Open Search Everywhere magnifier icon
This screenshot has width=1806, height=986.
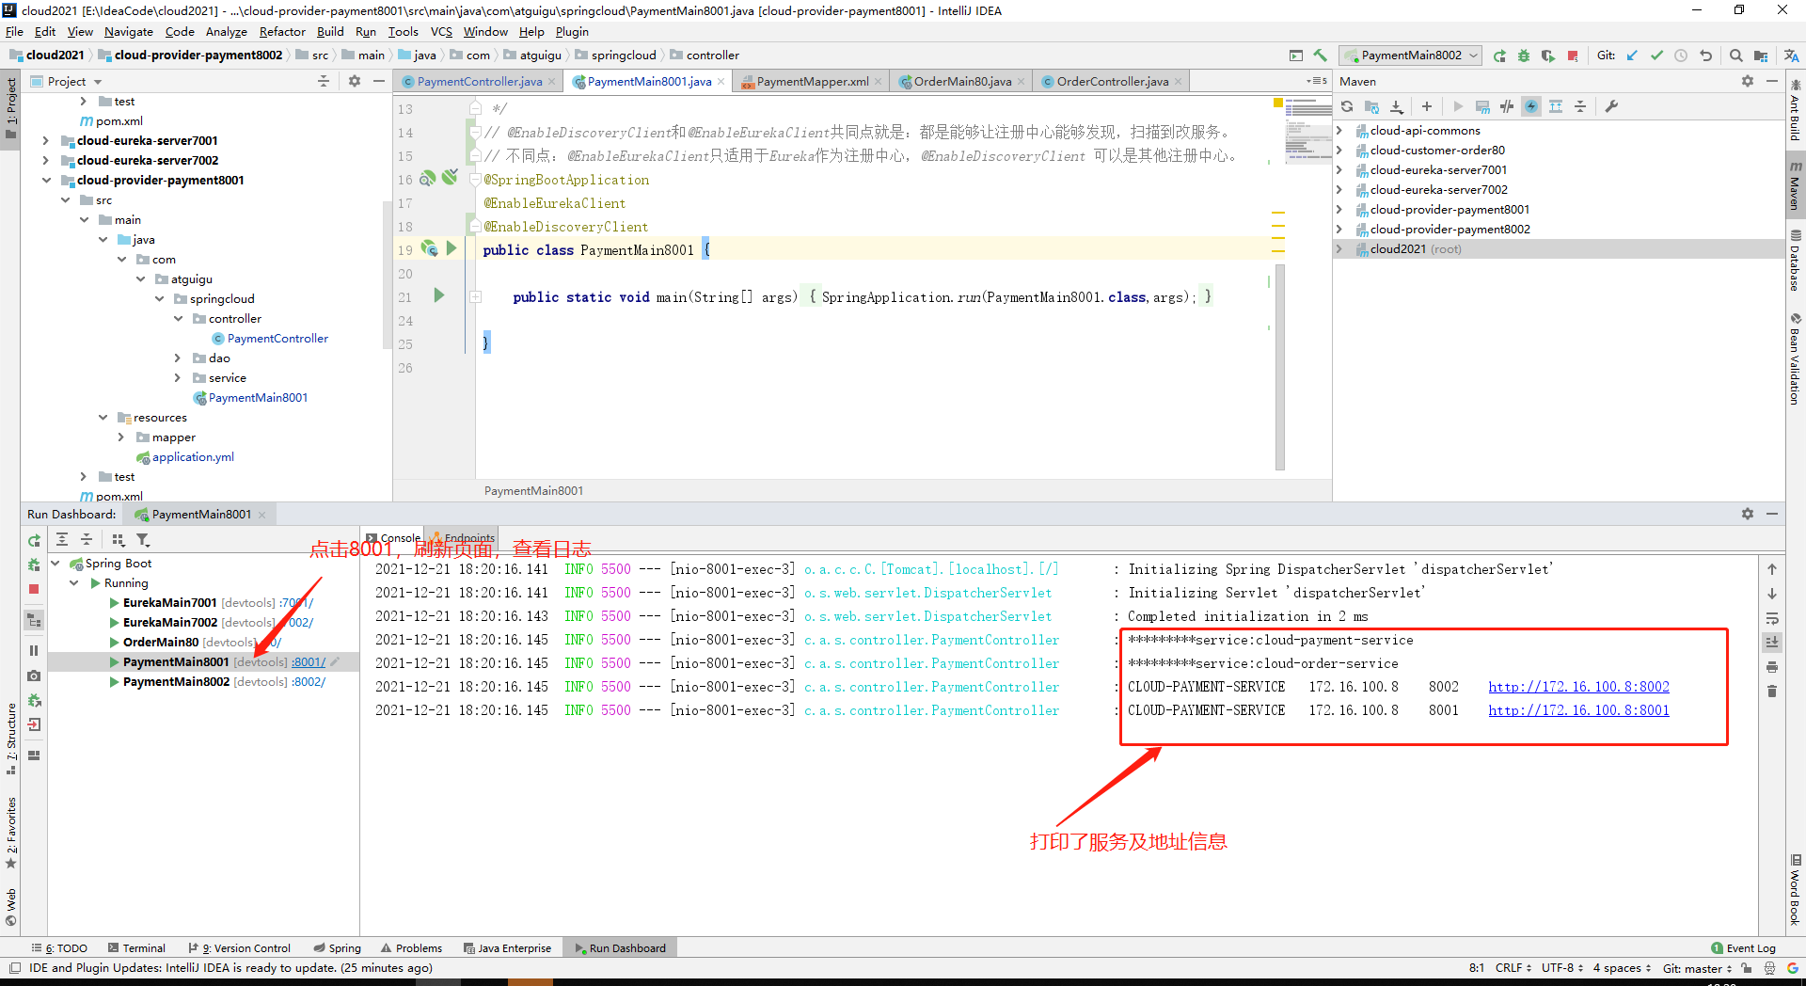click(x=1736, y=56)
